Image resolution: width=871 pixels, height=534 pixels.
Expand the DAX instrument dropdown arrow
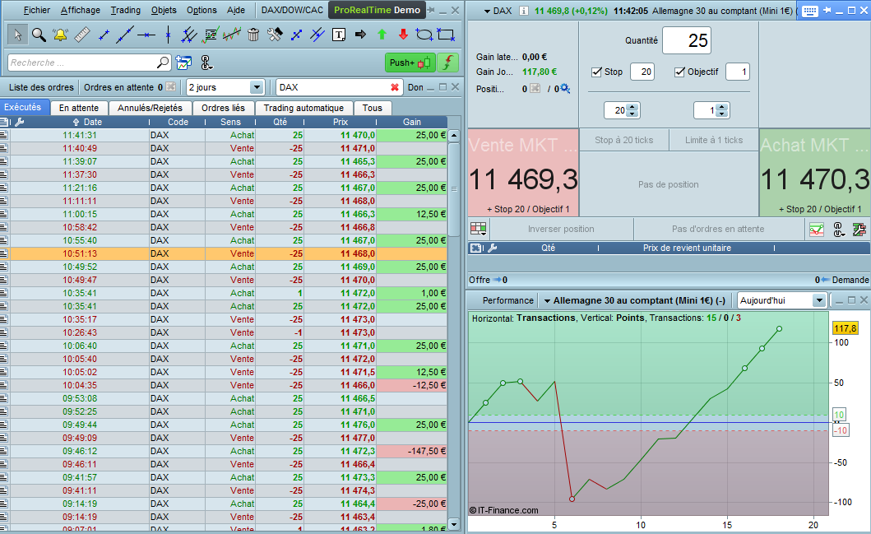(x=488, y=12)
